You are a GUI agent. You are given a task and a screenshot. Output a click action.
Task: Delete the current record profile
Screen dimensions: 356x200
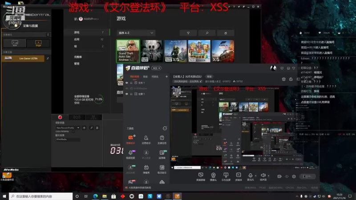click(97, 128)
